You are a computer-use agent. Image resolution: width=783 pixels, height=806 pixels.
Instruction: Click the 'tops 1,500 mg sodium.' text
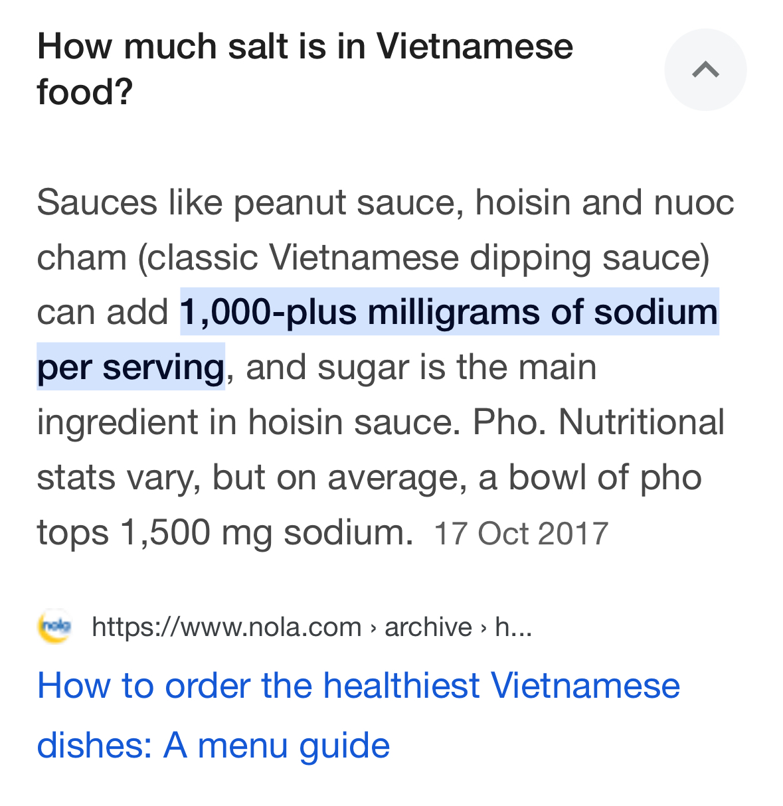[225, 532]
